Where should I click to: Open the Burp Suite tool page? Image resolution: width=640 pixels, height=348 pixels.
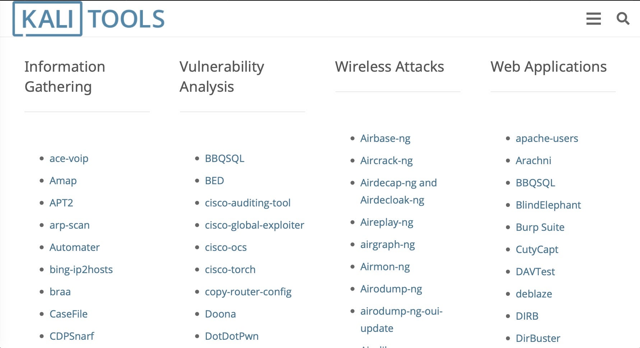[x=540, y=227]
